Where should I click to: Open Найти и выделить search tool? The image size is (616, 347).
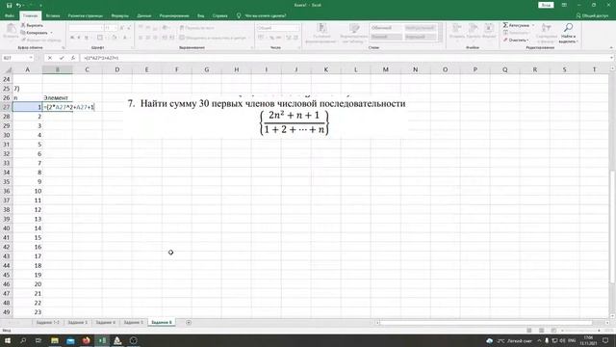(x=568, y=33)
